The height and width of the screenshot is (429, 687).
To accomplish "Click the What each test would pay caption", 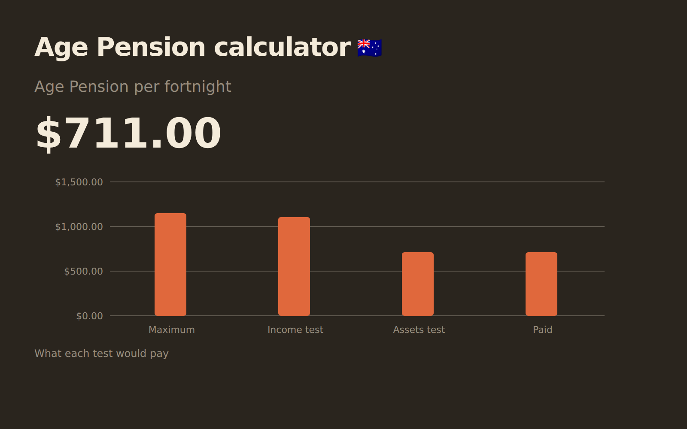I will click(x=101, y=353).
